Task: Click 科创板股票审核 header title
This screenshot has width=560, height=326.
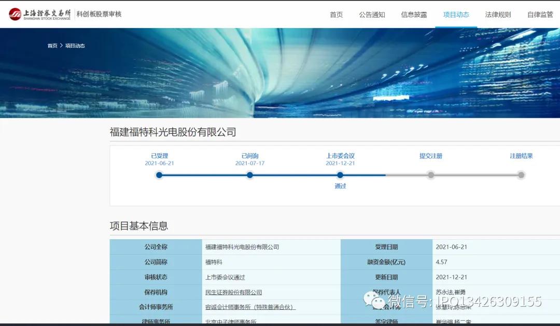Action: pos(99,14)
